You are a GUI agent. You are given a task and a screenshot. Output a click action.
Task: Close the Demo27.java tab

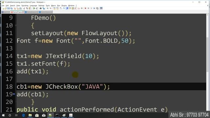23,12
